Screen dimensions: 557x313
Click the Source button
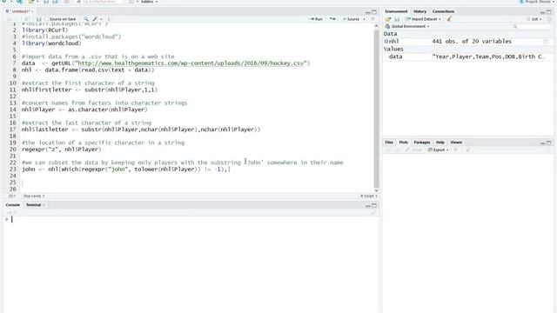pyautogui.click(x=351, y=19)
